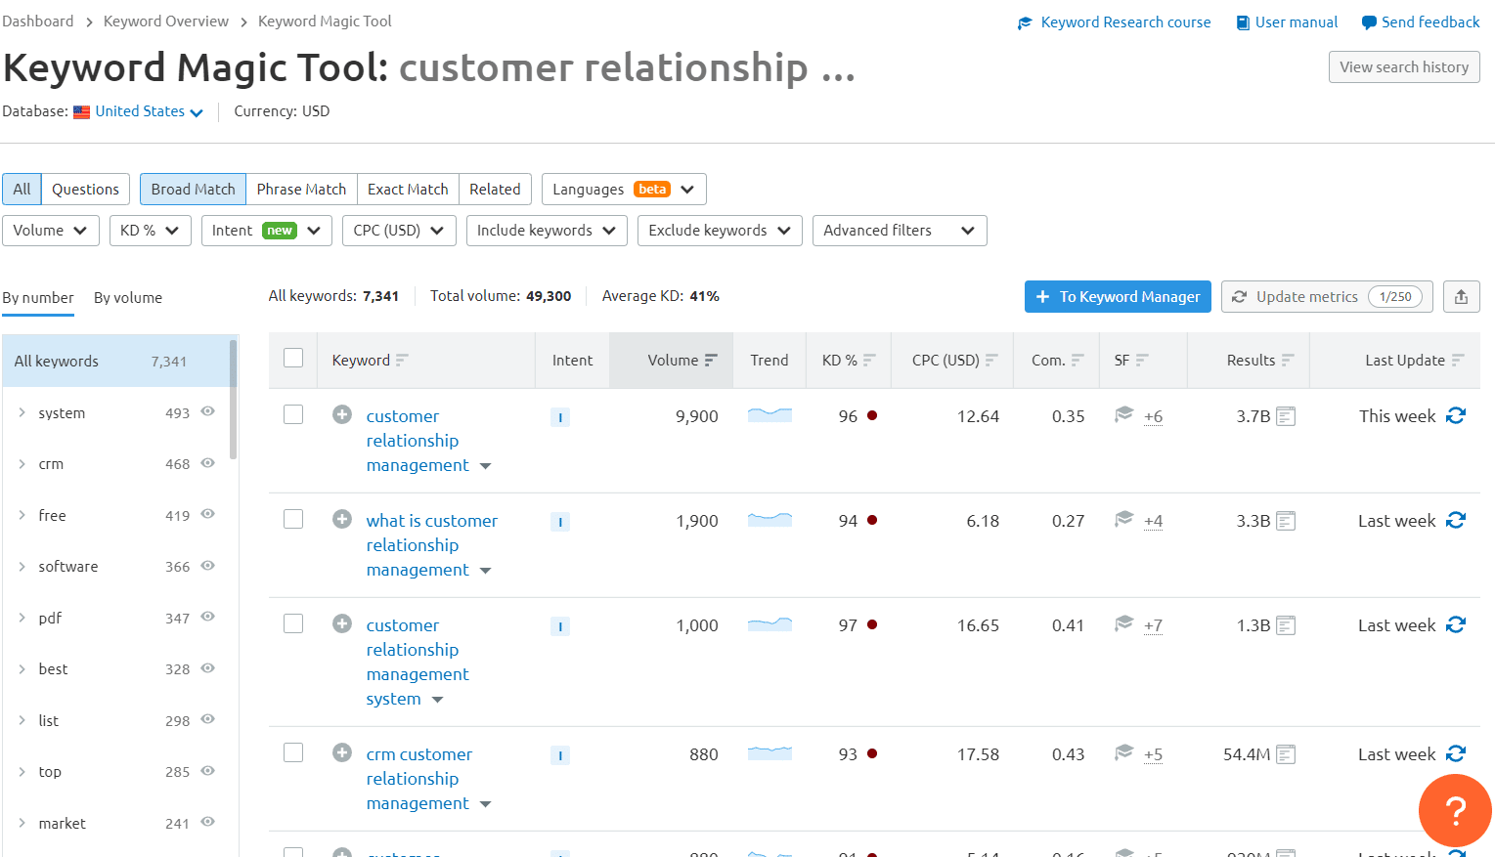Select the Questions tab
Image resolution: width=1495 pixels, height=857 pixels.
85,190
